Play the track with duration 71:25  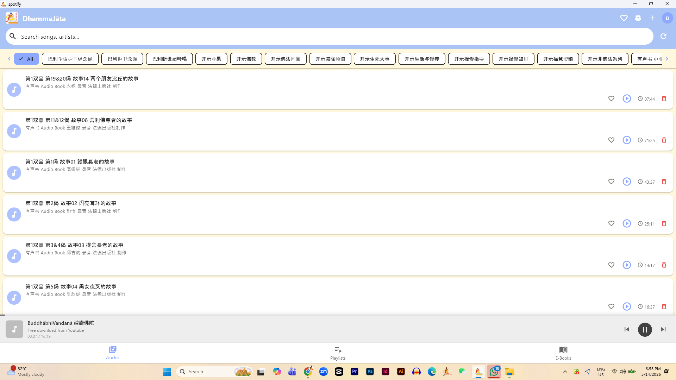[x=627, y=140]
